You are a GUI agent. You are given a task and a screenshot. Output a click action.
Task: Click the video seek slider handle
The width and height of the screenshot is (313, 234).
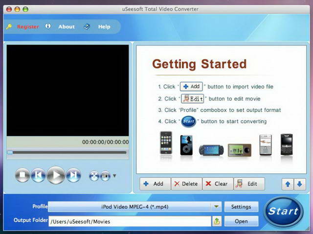click(10, 153)
